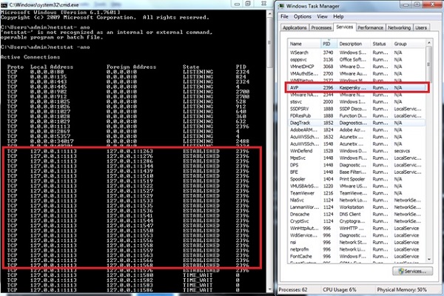Select the WinDefend service row

click(357, 151)
